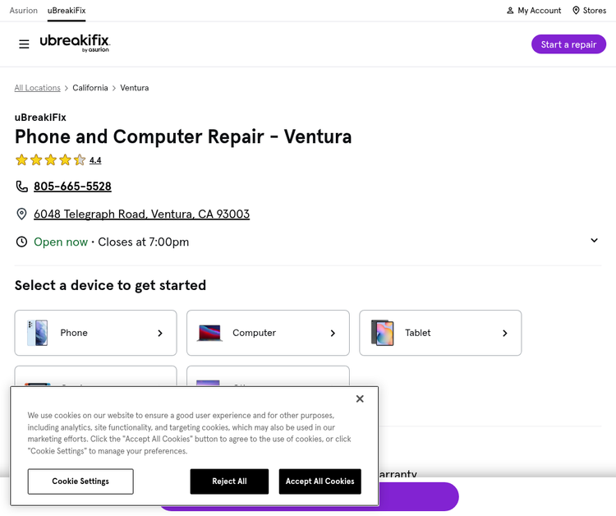Click the Start a repair button

click(568, 44)
